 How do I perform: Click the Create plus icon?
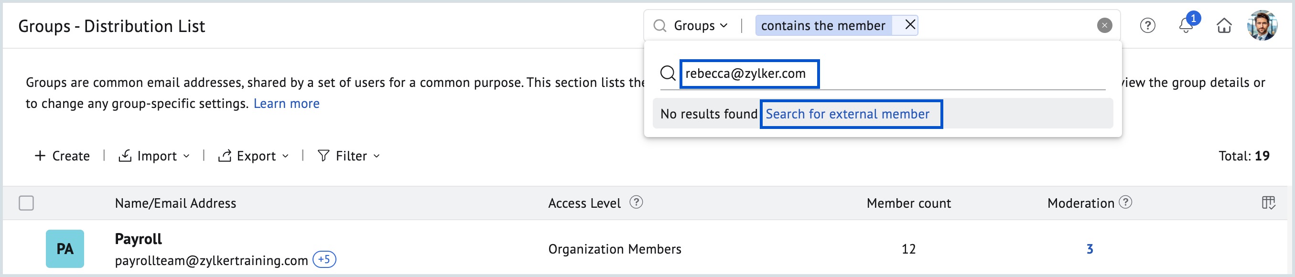[x=39, y=155]
